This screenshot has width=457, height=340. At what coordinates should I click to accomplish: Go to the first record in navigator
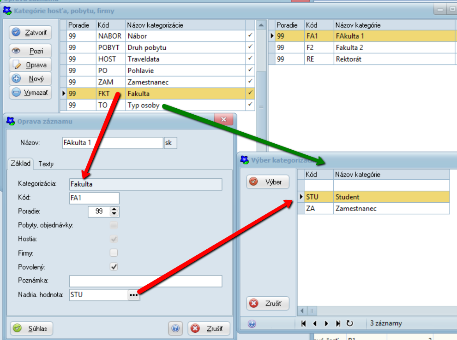click(x=304, y=323)
